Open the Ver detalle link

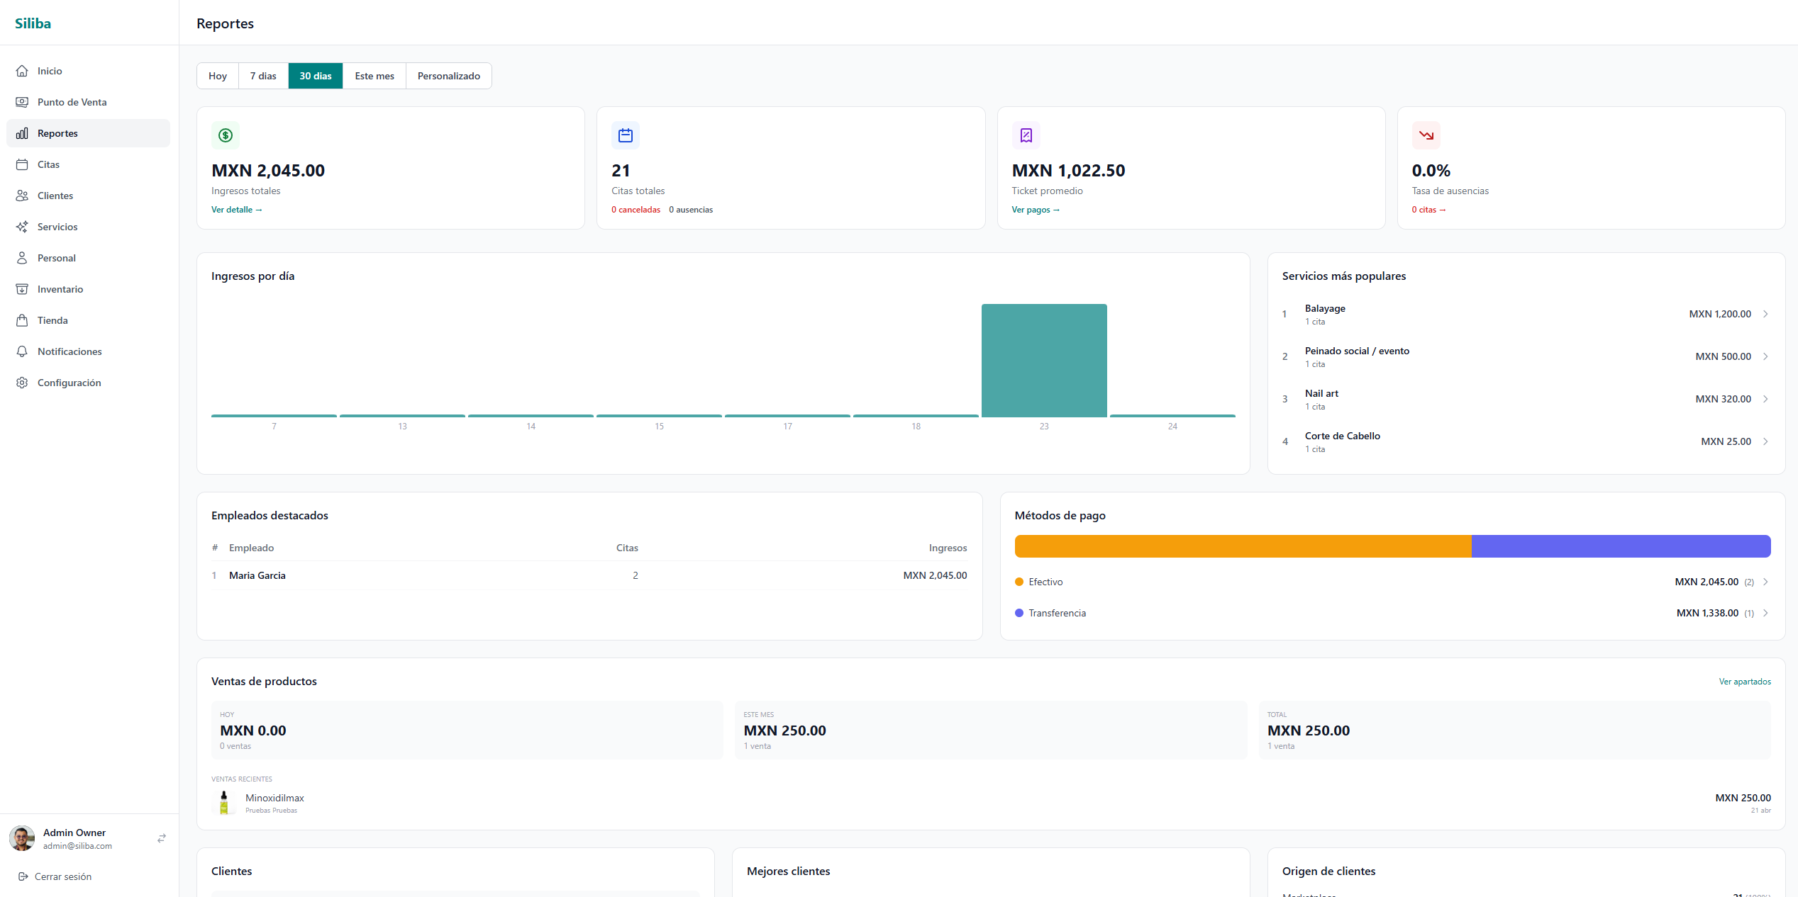click(x=236, y=210)
